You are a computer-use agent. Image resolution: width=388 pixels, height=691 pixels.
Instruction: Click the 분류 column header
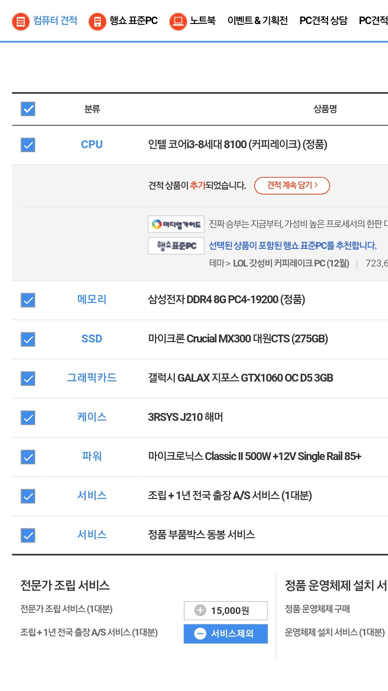tap(92, 109)
